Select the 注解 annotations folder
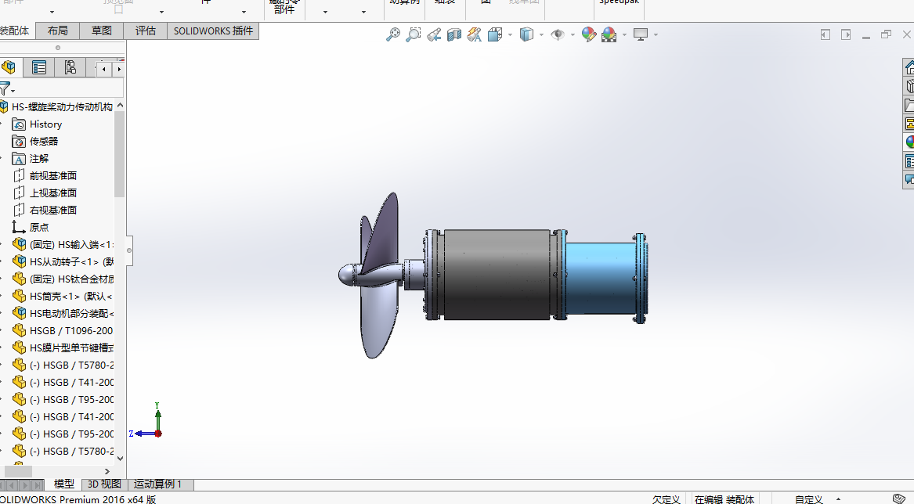914x504 pixels. pos(39,159)
